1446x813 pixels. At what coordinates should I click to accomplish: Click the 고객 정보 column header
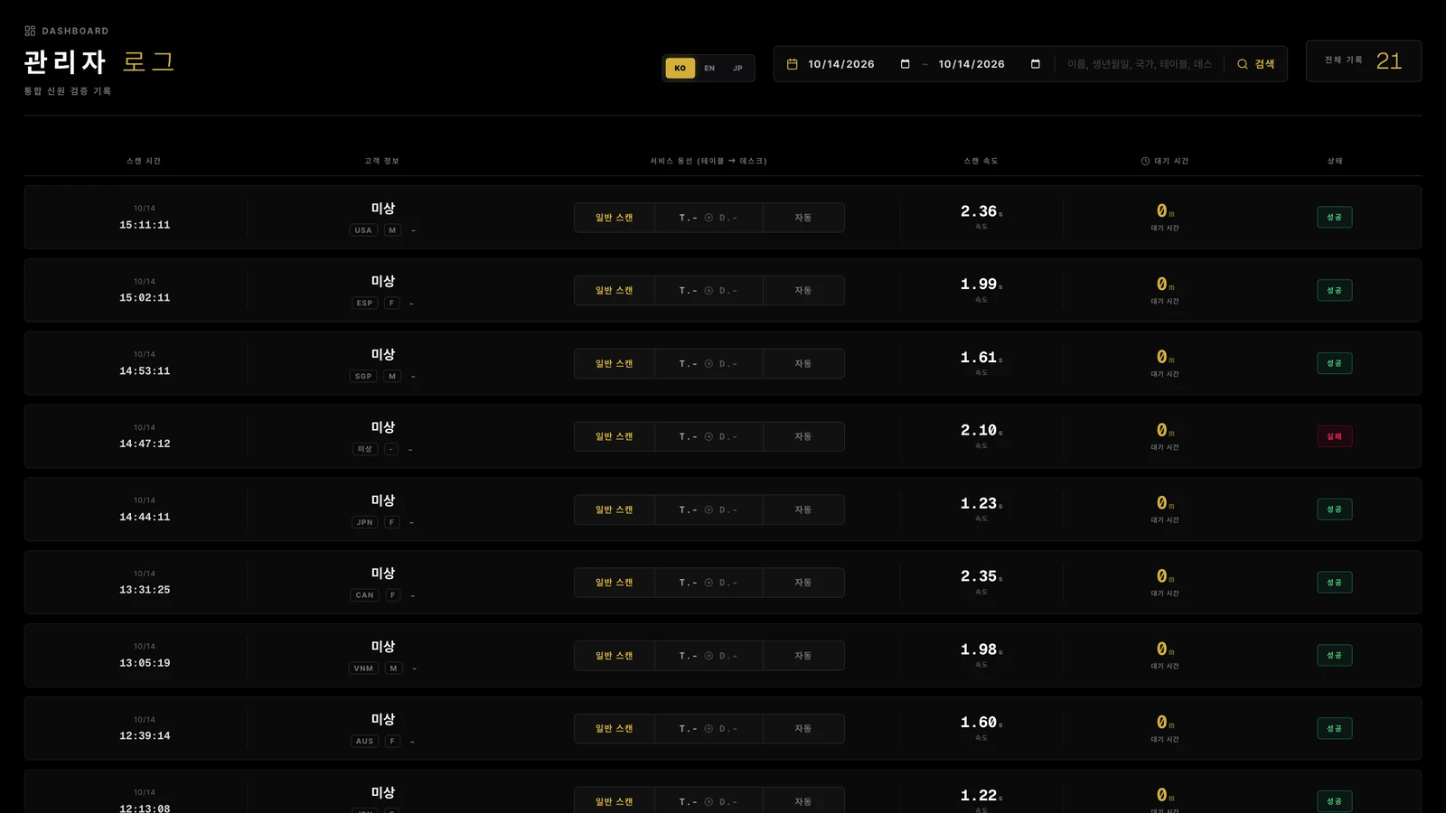point(381,161)
